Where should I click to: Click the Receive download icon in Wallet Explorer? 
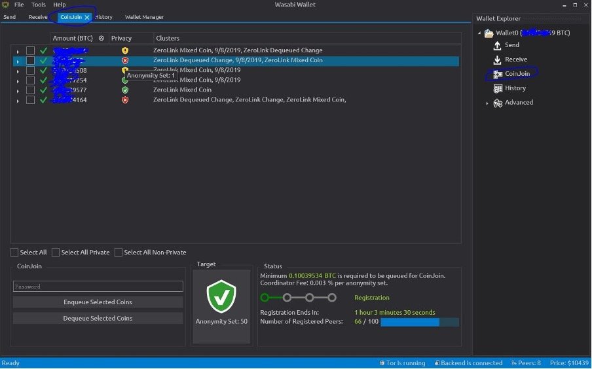[497, 60]
